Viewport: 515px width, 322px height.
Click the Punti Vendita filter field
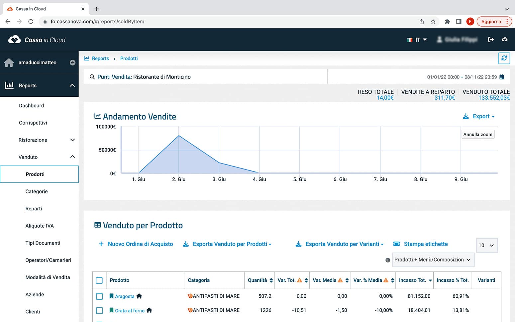click(x=205, y=77)
